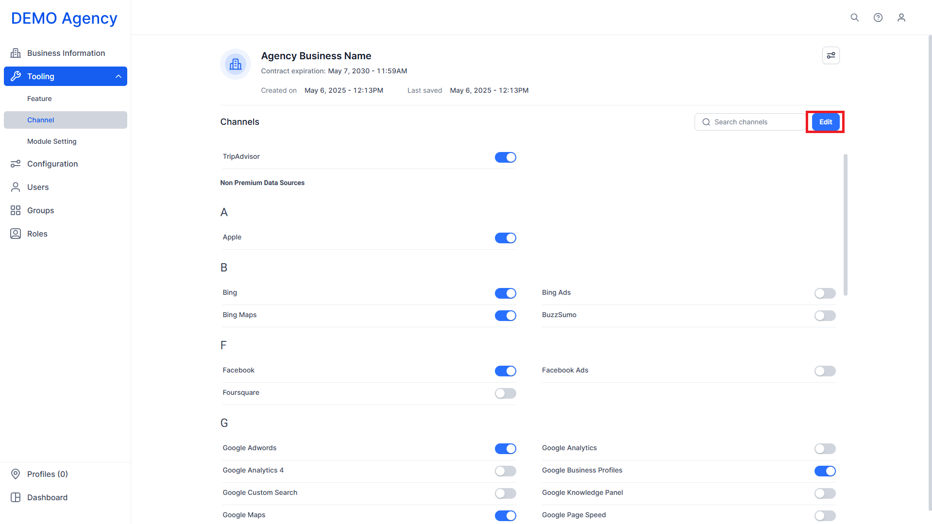
Task: Click the Google Business Profiles label
Action: point(582,470)
